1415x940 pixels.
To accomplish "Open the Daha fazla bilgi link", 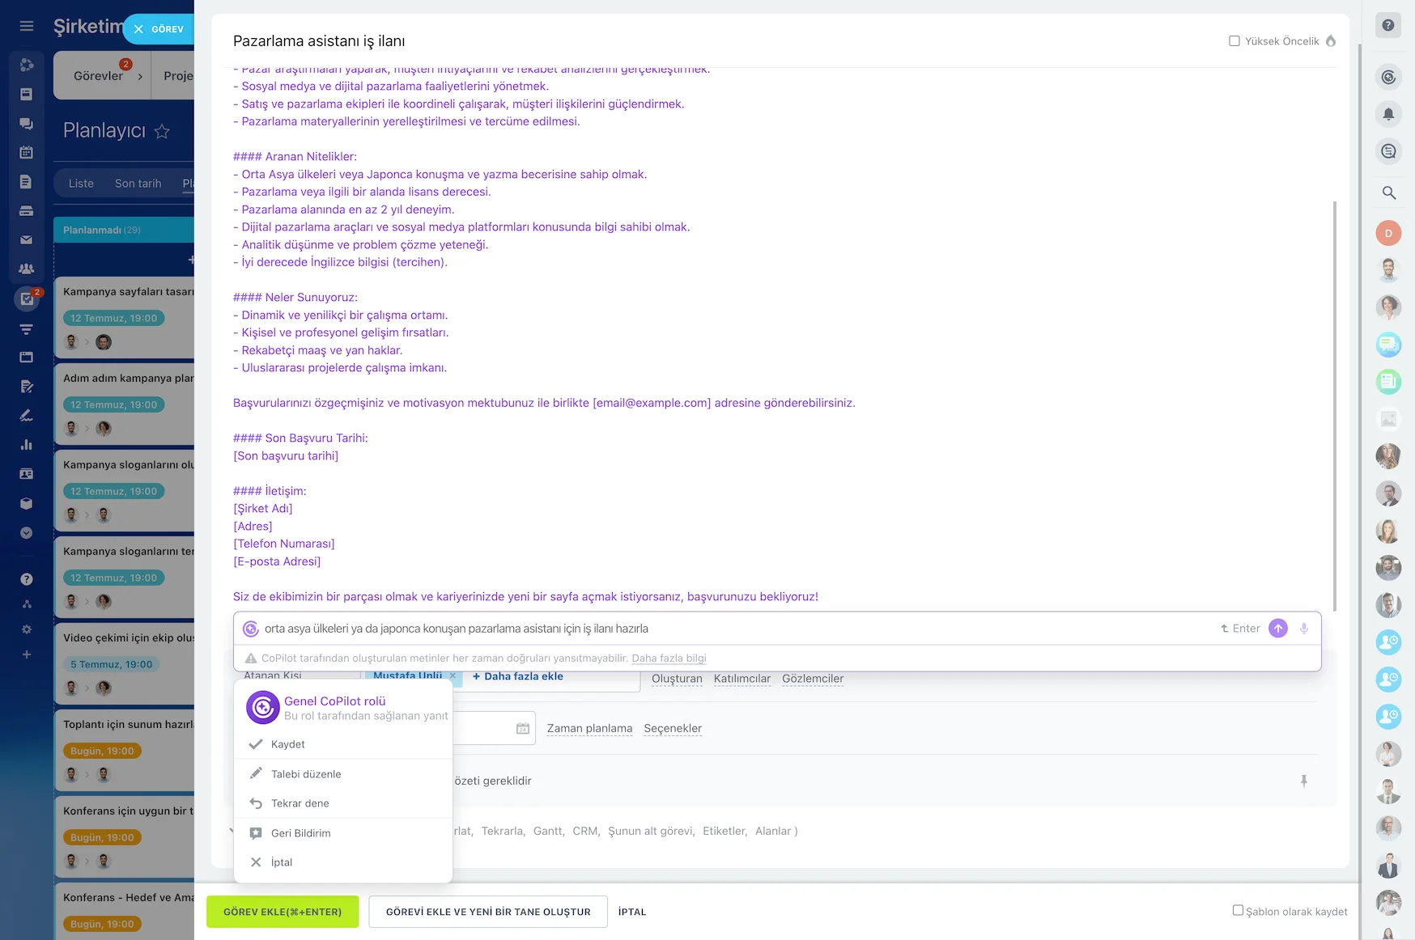I will 669,658.
